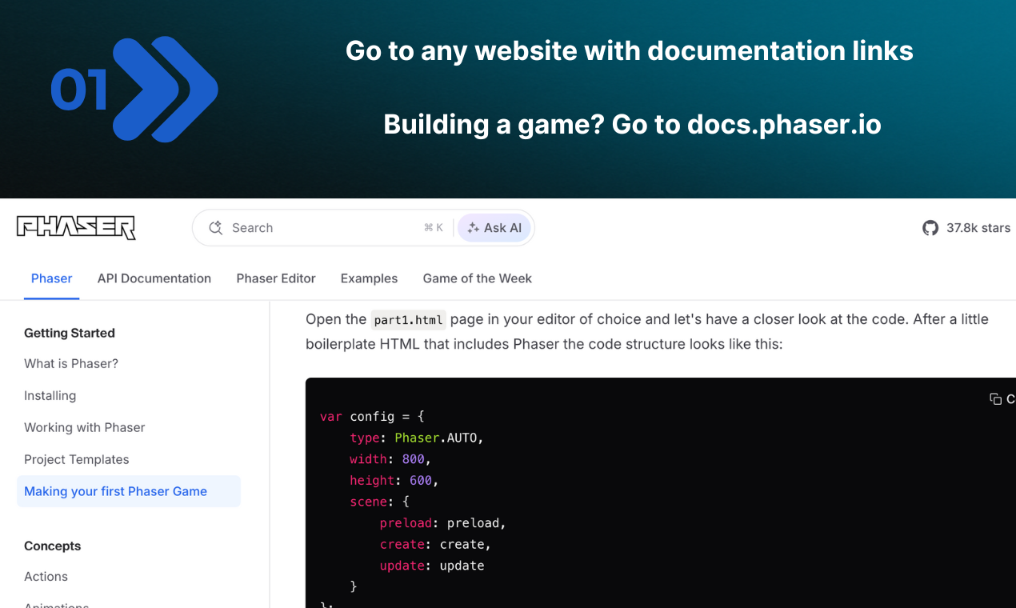Click the part1.html inline code text
The image size is (1016, 608).
408,320
